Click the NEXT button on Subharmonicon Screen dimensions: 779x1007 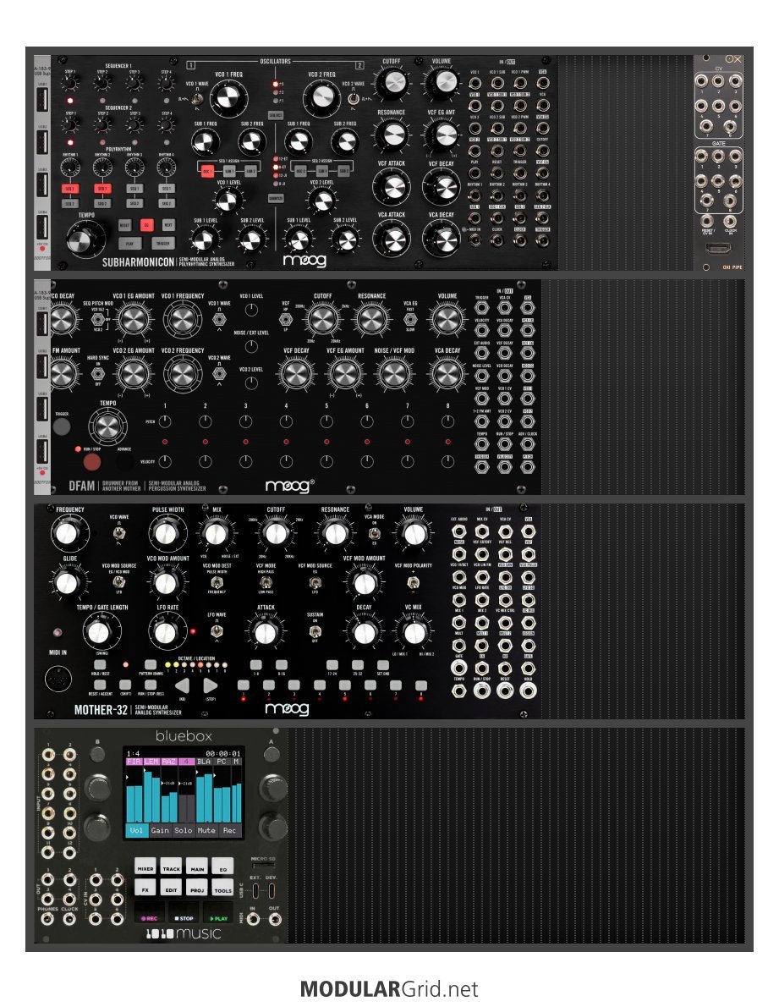click(168, 225)
